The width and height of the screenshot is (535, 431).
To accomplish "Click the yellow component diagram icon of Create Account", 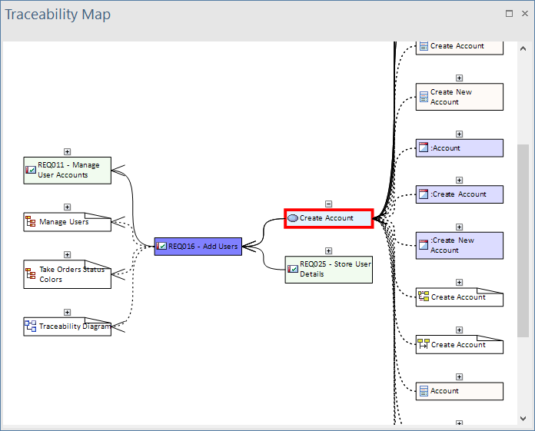I will click(x=424, y=297).
